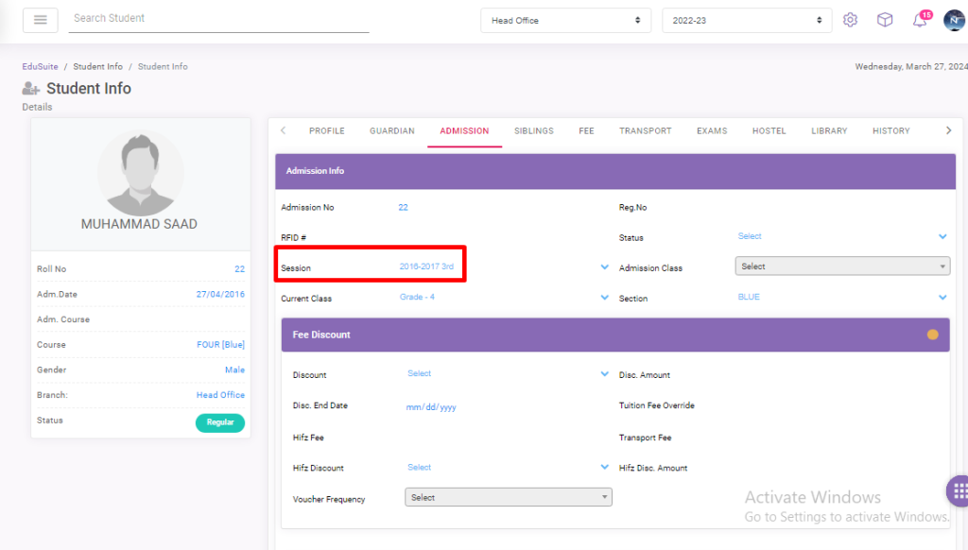Open the settings gear icon
Image resolution: width=968 pixels, height=550 pixels.
coord(850,20)
